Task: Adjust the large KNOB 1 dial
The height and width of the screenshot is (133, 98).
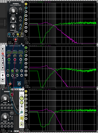Action: pyautogui.click(x=5, y=98)
